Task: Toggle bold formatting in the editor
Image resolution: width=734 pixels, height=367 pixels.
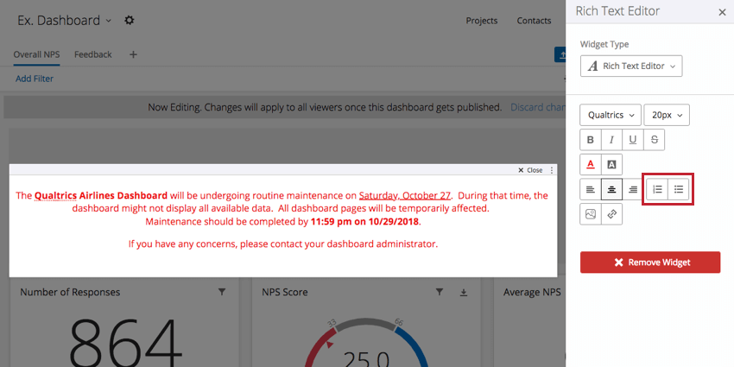Action: 591,140
